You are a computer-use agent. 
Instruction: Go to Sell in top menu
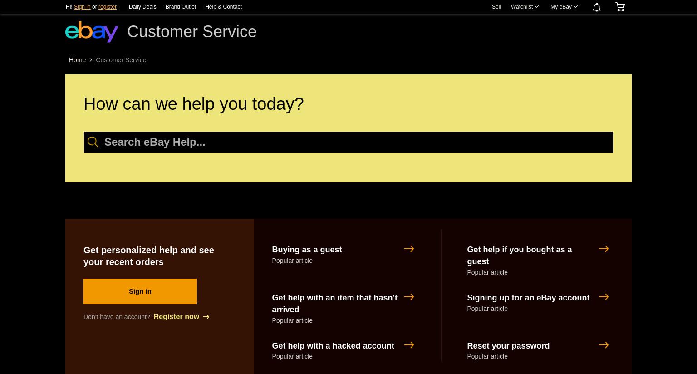click(x=496, y=7)
